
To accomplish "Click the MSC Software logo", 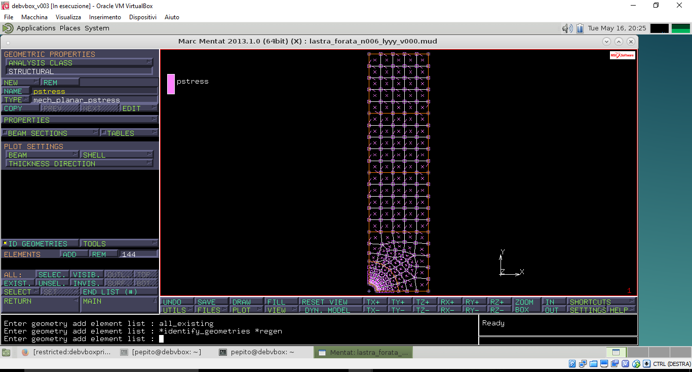I will [622, 55].
